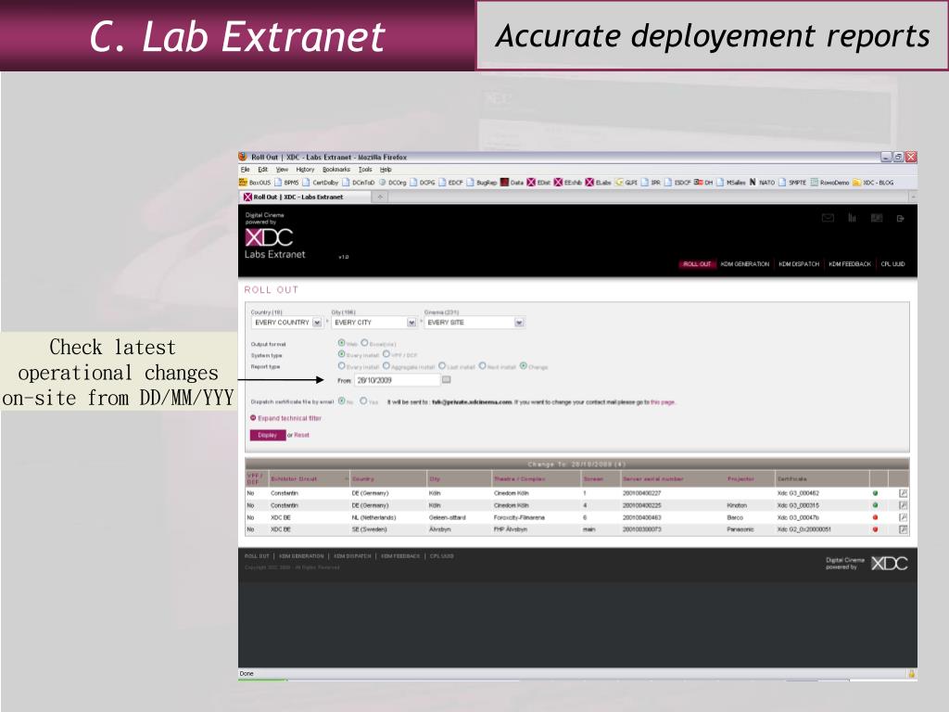Follow 'this page' contact mail link
This screenshot has height=712, width=949.
(663, 402)
